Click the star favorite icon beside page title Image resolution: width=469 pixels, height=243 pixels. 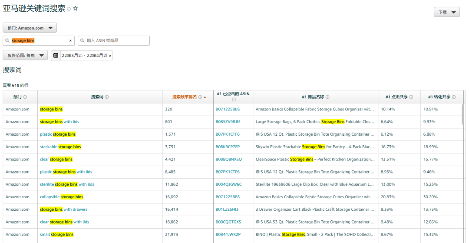click(x=76, y=9)
